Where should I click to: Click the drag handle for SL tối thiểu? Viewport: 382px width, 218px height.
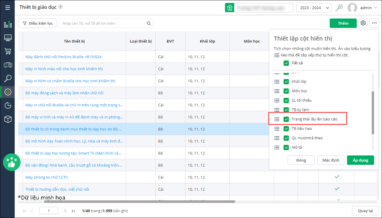pos(277,100)
